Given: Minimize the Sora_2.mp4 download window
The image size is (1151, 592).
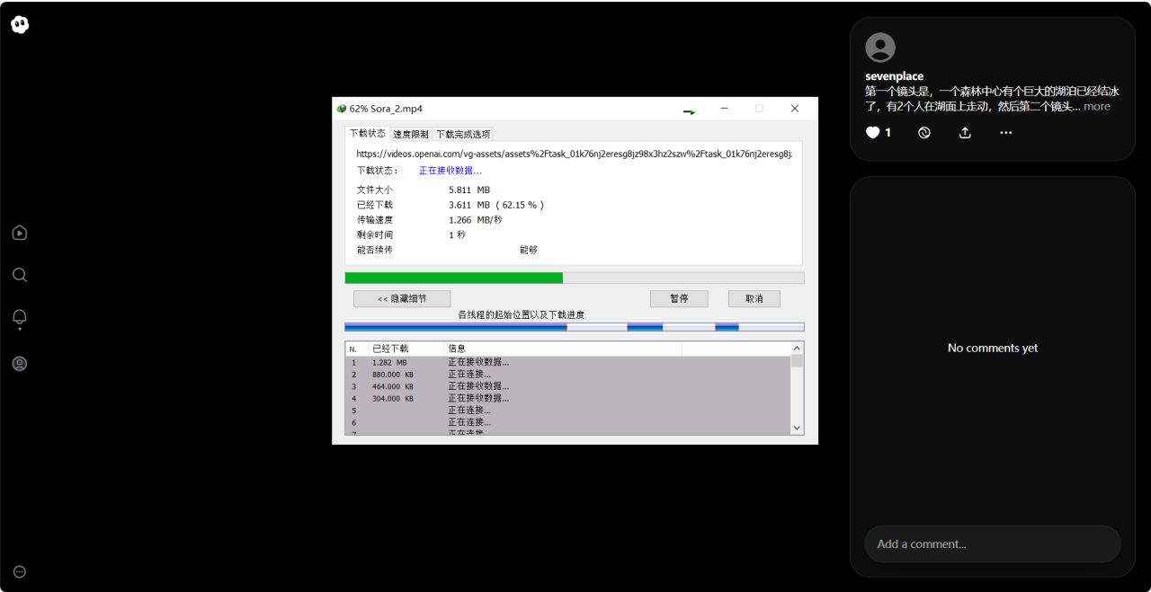Looking at the screenshot, I should pyautogui.click(x=724, y=109).
